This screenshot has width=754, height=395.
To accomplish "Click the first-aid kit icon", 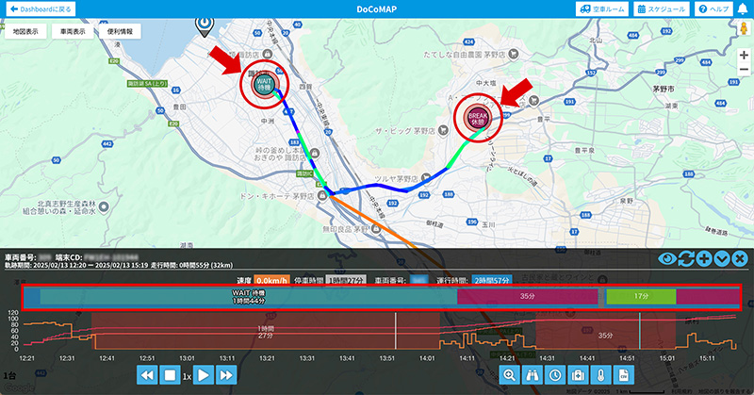I will 578,374.
